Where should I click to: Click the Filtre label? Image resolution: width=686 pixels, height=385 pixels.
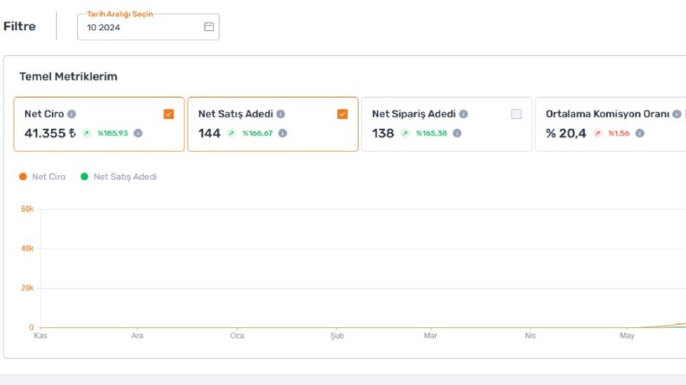click(19, 26)
